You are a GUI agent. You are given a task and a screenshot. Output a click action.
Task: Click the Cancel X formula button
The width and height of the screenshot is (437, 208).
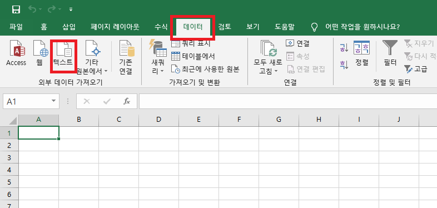point(87,101)
